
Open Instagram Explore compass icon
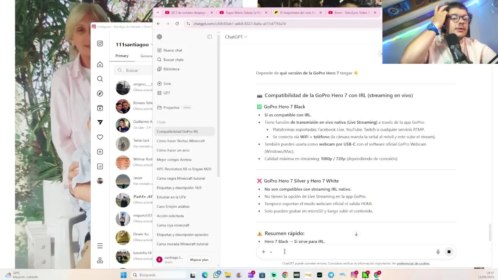[100, 93]
